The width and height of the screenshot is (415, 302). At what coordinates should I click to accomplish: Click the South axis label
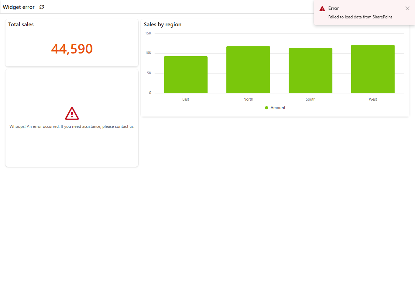coord(311,99)
